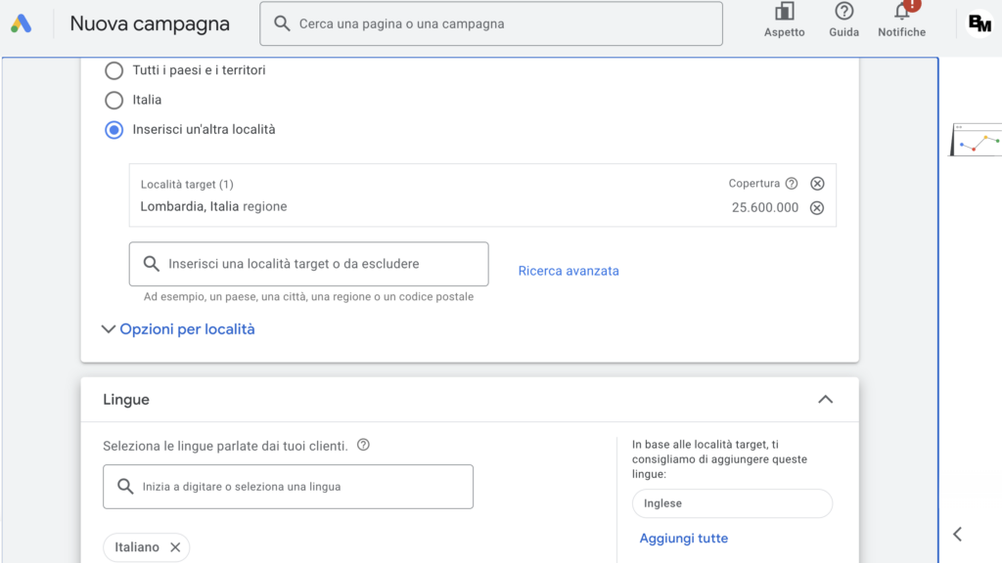The width and height of the screenshot is (1002, 563).
Task: Remove all target locations with header X icon
Action: tap(817, 184)
